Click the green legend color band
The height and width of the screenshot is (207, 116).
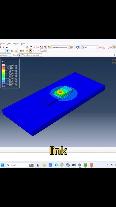click(3, 75)
